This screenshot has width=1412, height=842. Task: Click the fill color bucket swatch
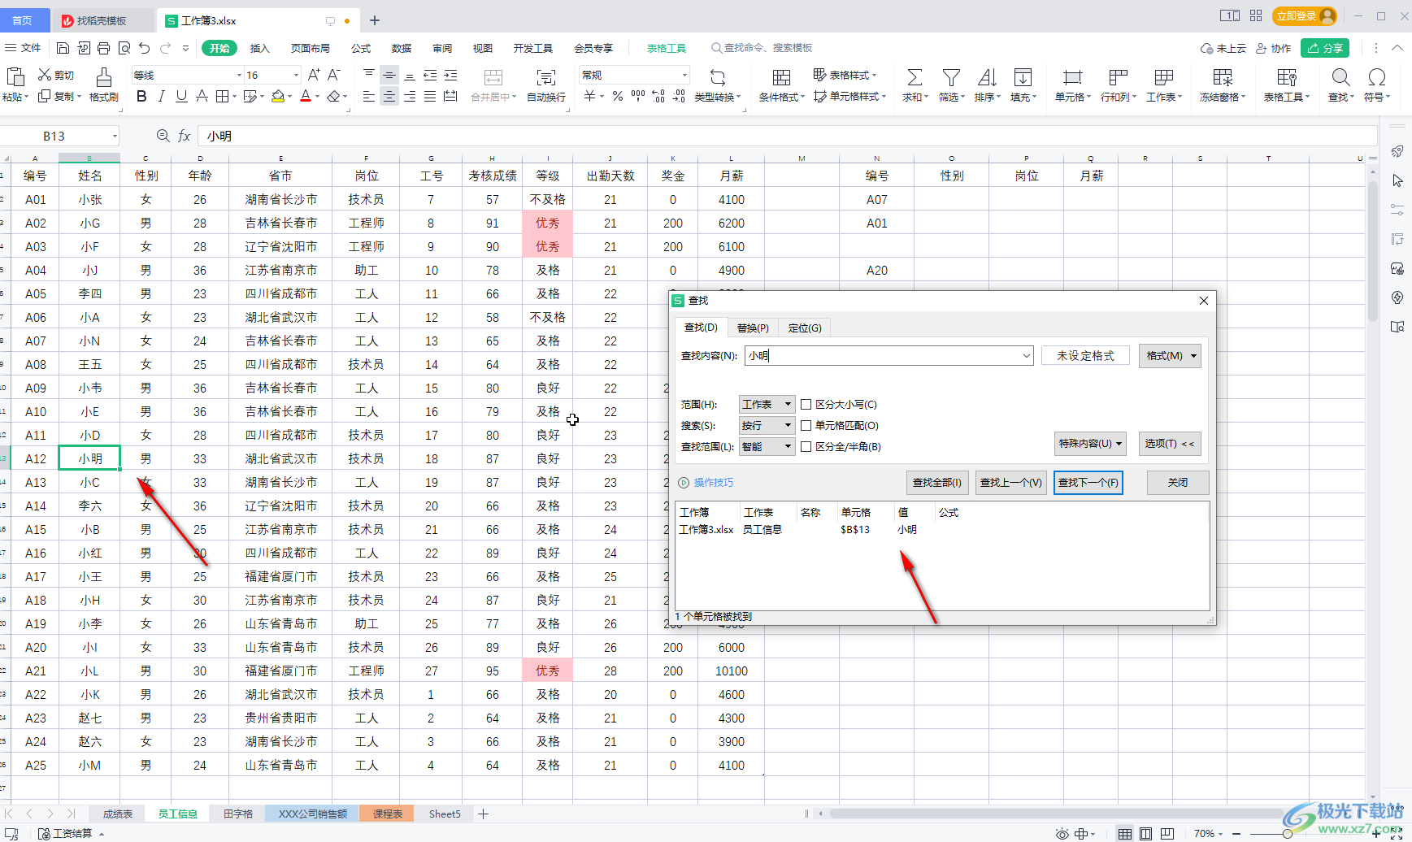278,97
